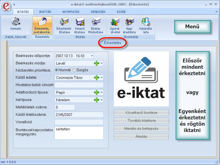220x165 pixels.
Task: Switch to NYOMTATÁS ribbon tab
Action: pyautogui.click(x=71, y=12)
